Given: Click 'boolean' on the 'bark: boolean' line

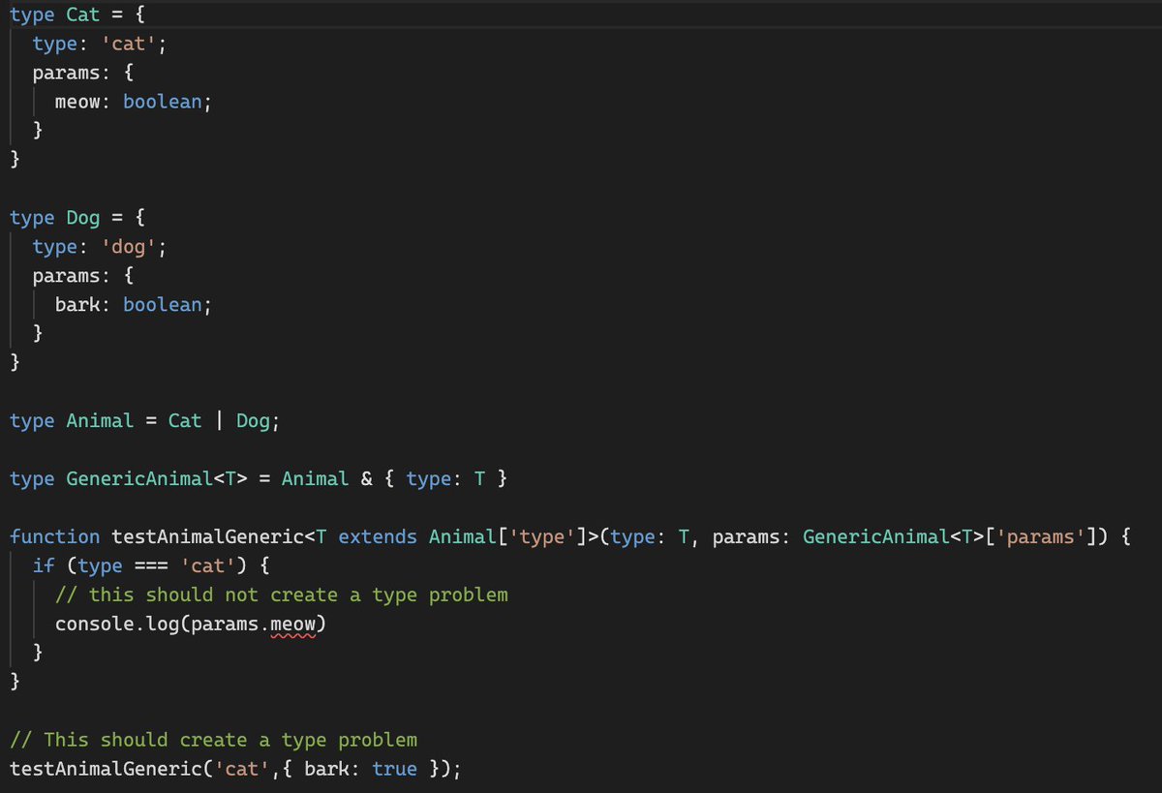Looking at the screenshot, I should [163, 305].
